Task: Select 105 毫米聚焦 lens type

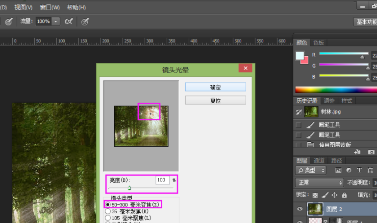Action: 108,217
